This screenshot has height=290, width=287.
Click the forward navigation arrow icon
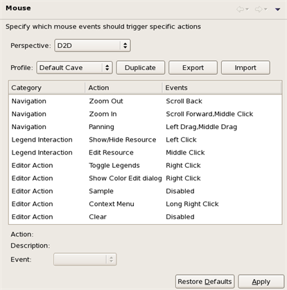pyautogui.click(x=259, y=9)
